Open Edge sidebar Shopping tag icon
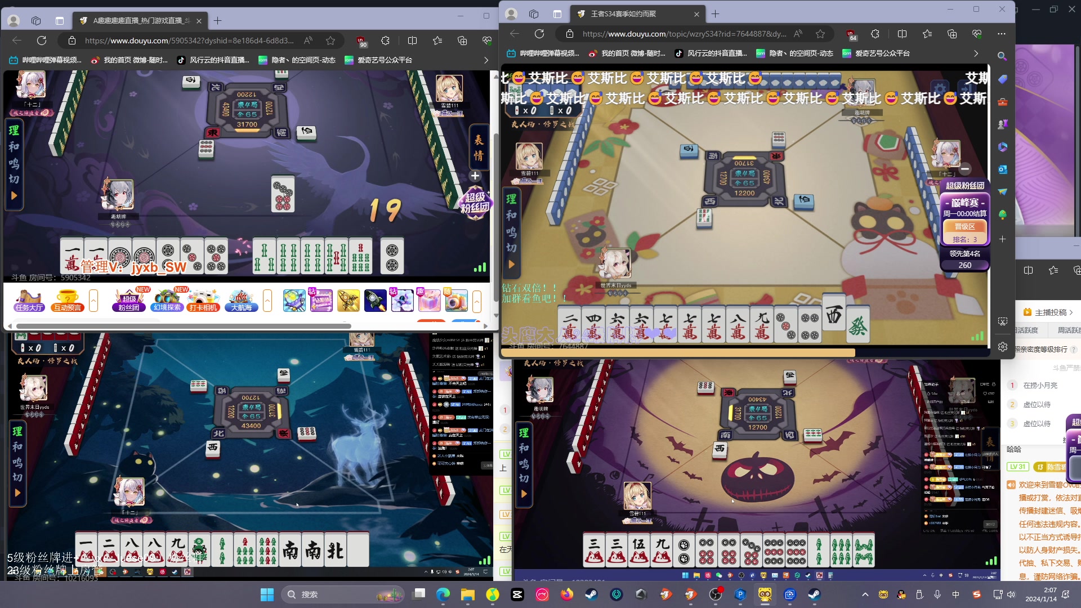The image size is (1081, 608). coord(1002,79)
